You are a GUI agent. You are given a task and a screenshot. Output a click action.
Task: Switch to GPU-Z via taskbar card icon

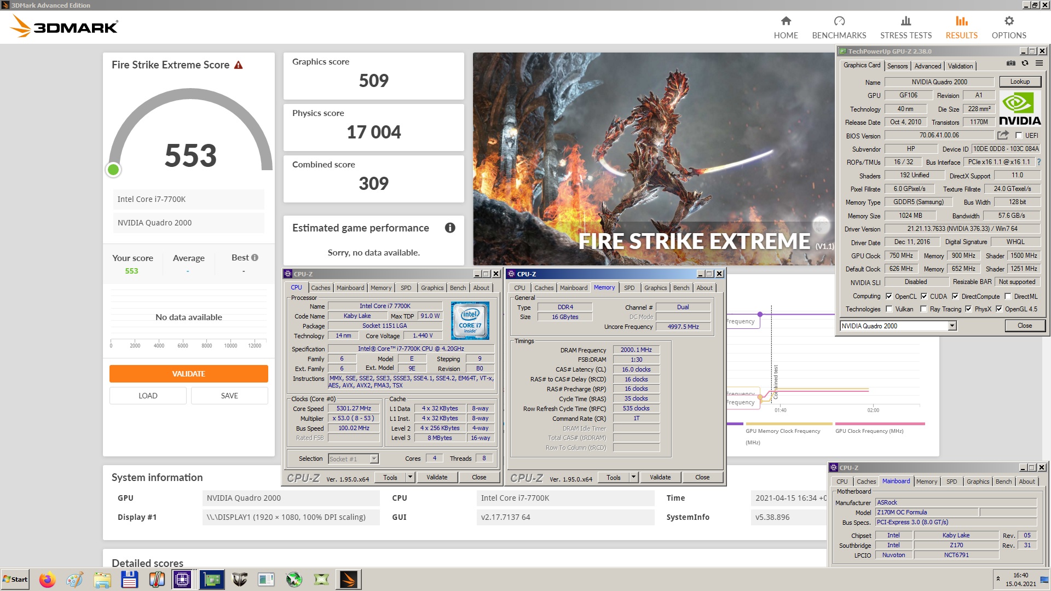tap(211, 579)
